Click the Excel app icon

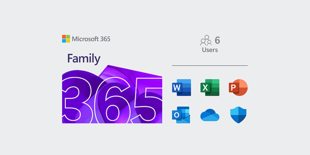(210, 88)
